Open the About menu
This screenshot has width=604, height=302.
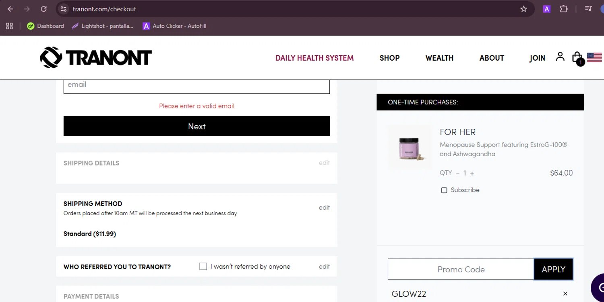[492, 58]
